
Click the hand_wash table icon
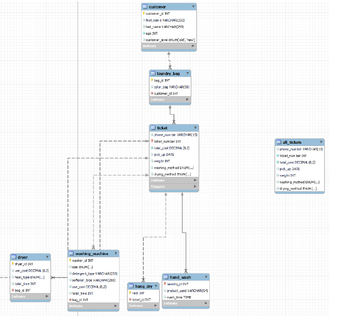click(166, 277)
